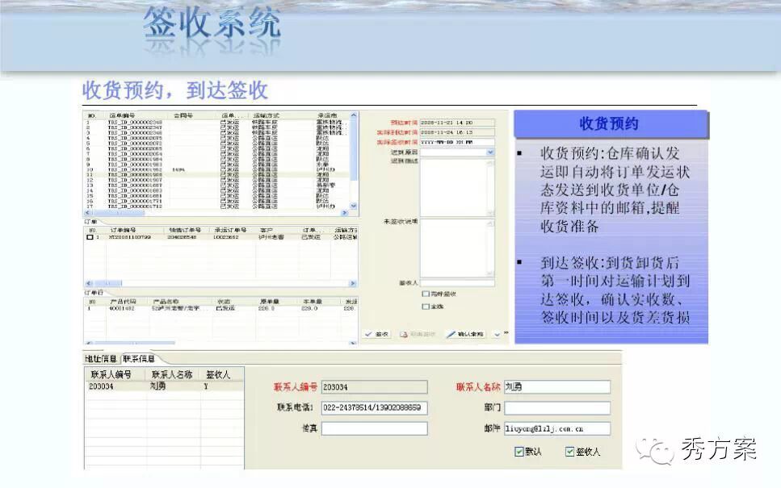Tick the checkbox on order row XT20081100799
The height and width of the screenshot is (488, 781).
(90, 237)
